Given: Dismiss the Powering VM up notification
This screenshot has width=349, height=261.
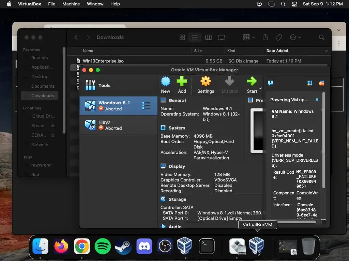Looking at the screenshot, I should [317, 100].
